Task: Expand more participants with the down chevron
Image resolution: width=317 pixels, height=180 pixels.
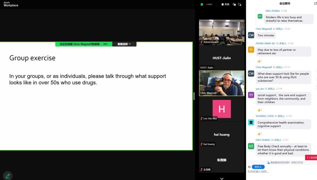Action: (x=222, y=178)
